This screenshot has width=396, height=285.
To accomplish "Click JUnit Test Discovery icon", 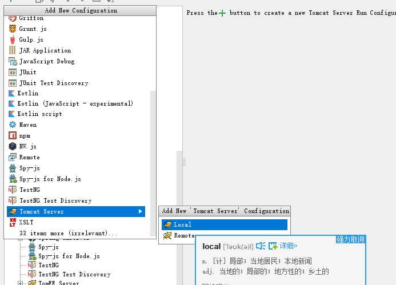I will click(x=13, y=83).
